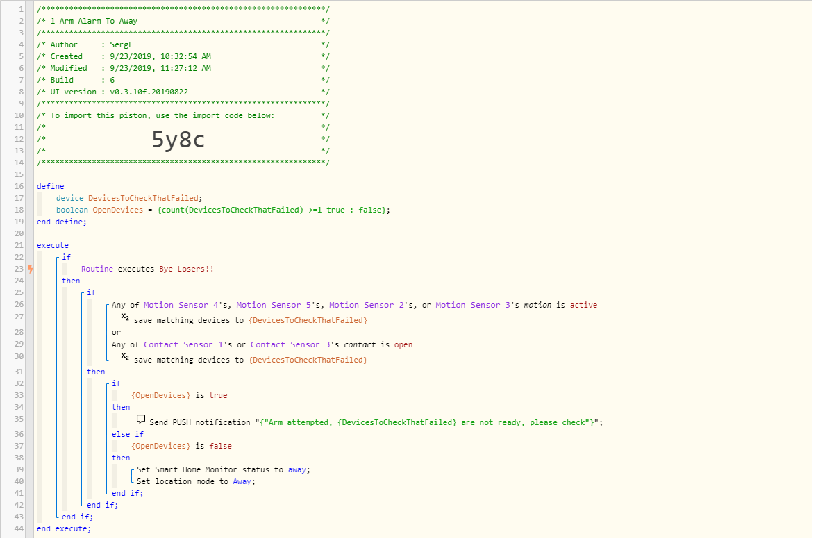This screenshot has width=818, height=541.
Task: Select 'Set Smart Home Monitor status to' action
Action: pyautogui.click(x=210, y=470)
